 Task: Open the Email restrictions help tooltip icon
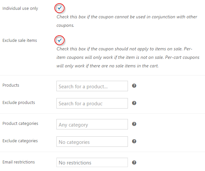coord(134,162)
